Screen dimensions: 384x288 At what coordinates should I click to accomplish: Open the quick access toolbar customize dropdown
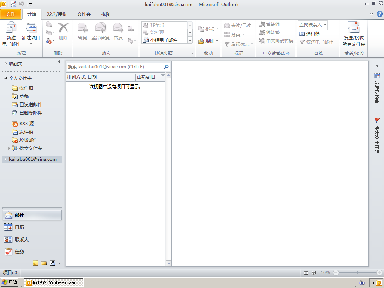[30, 4]
